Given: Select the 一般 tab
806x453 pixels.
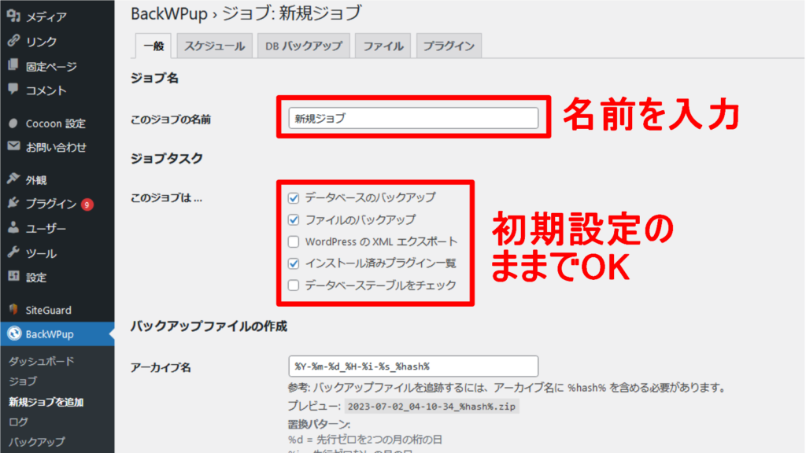Looking at the screenshot, I should coord(153,46).
